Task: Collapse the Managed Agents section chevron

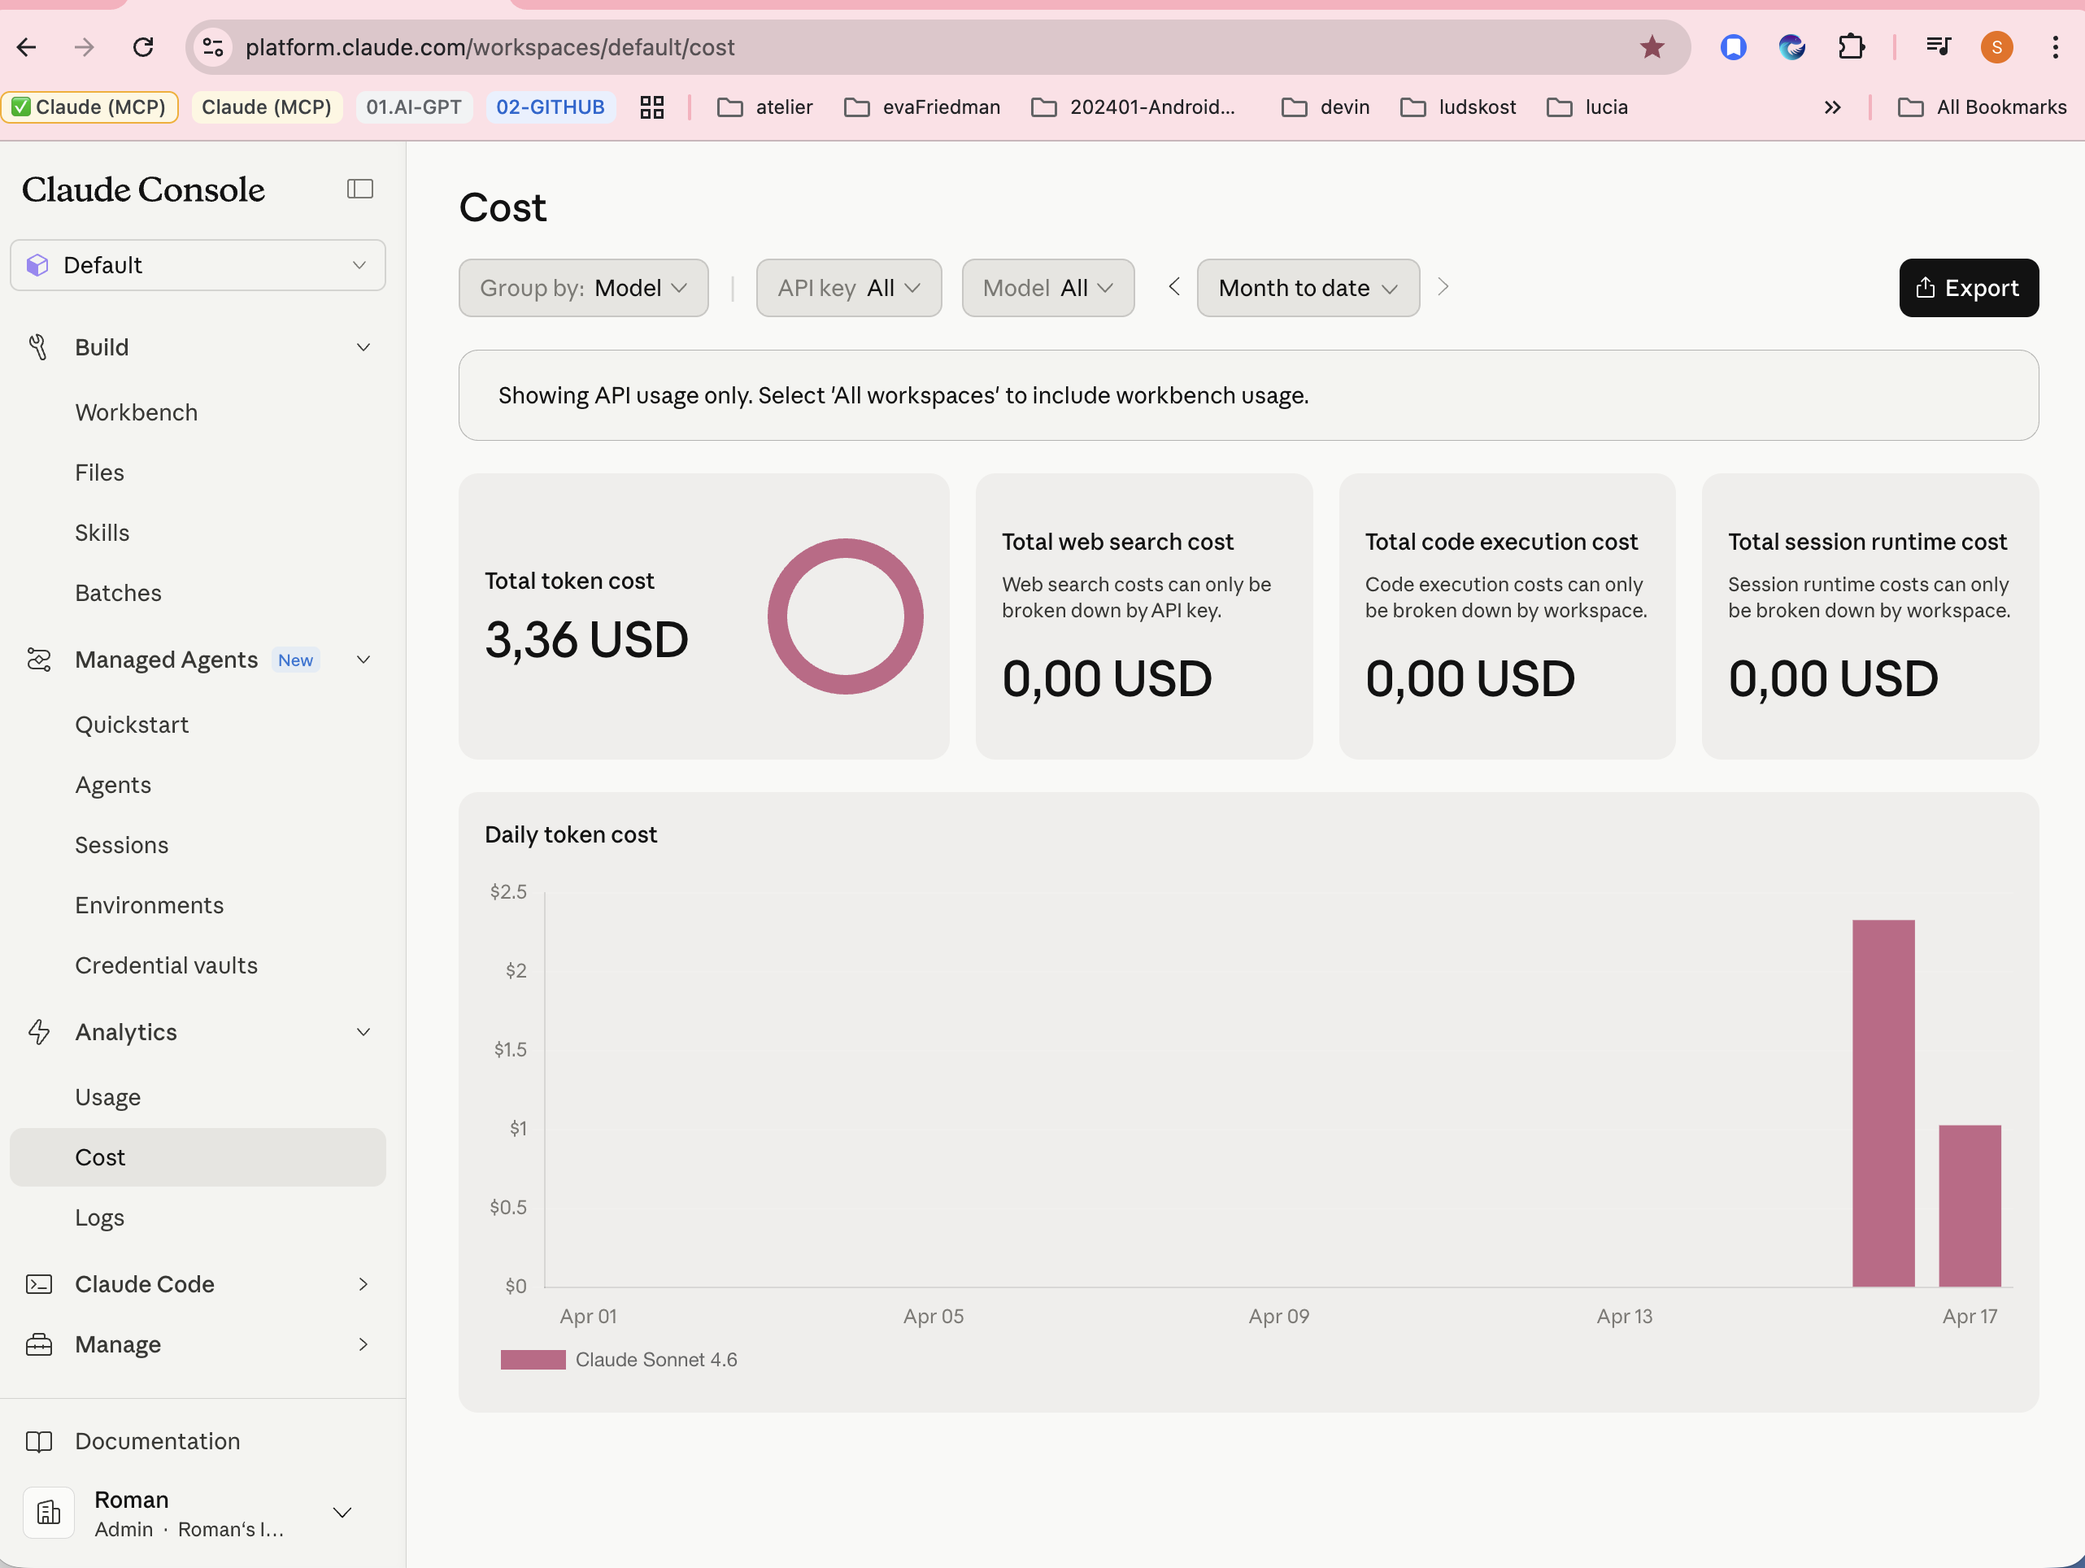Action: tap(363, 660)
